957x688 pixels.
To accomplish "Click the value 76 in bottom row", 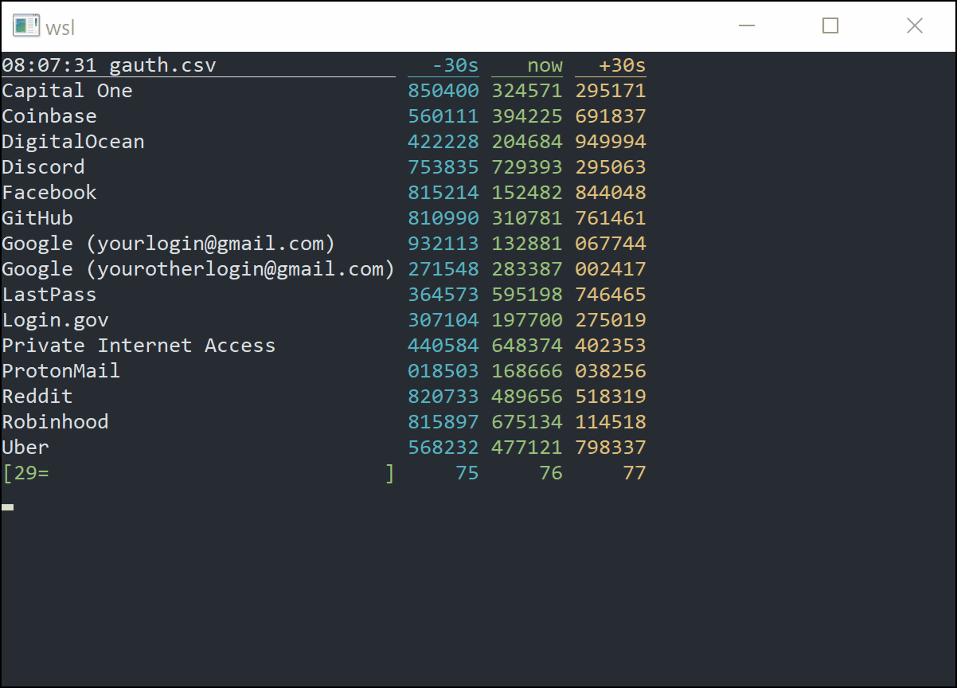I will [551, 473].
